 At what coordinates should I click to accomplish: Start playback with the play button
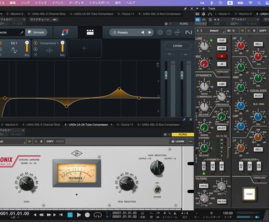[x=79, y=215]
